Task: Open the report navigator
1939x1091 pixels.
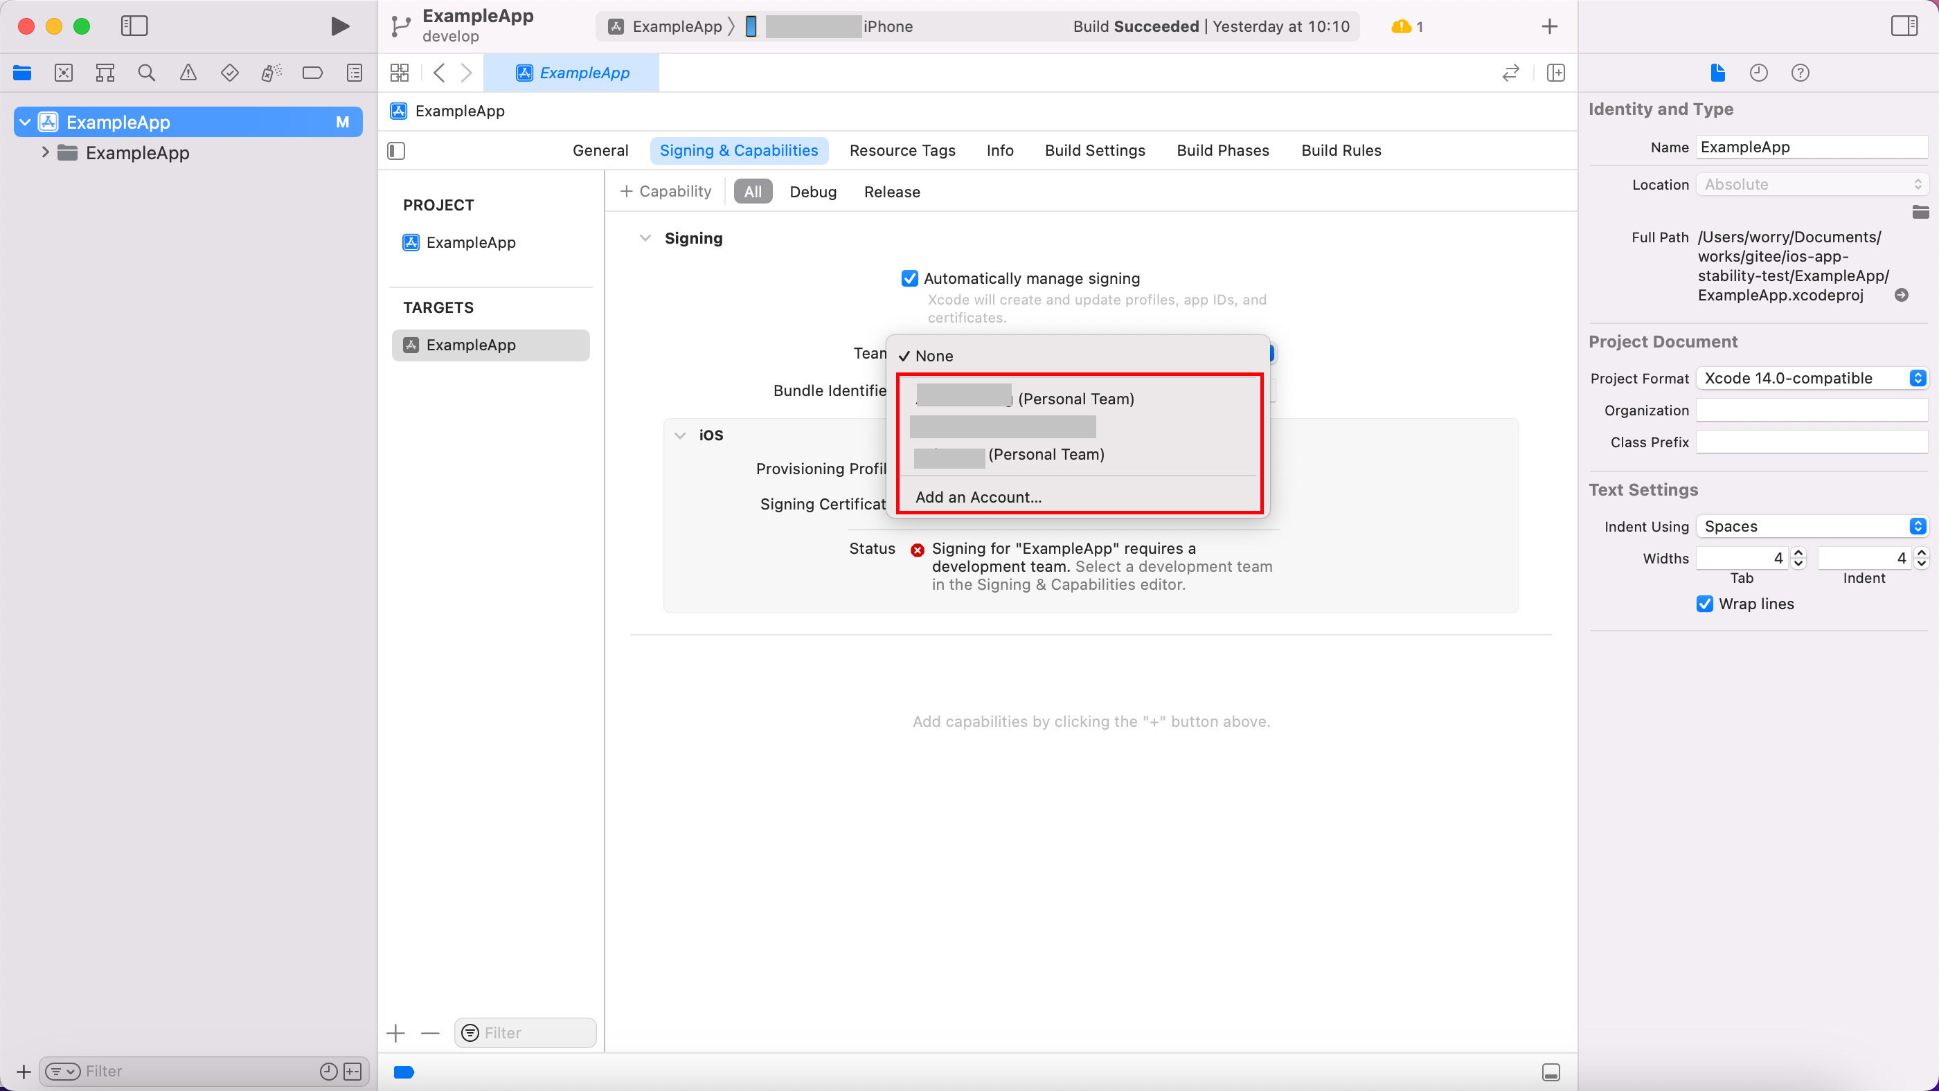Action: pos(354,73)
